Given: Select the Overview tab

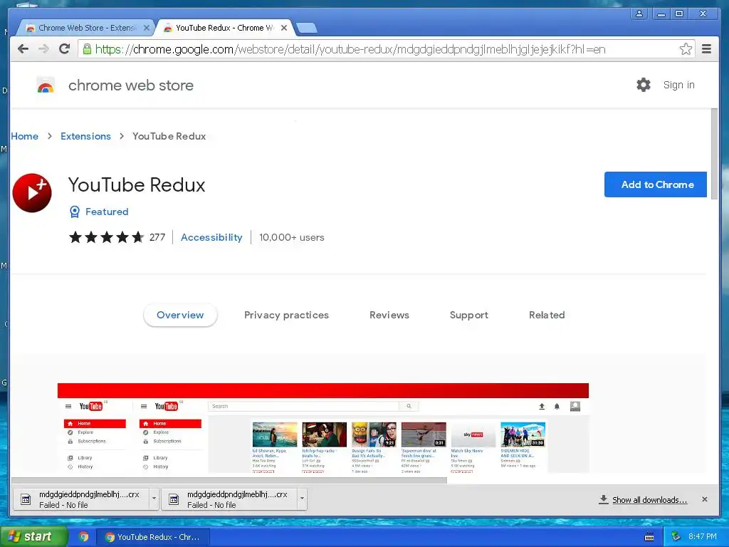Looking at the screenshot, I should point(180,315).
